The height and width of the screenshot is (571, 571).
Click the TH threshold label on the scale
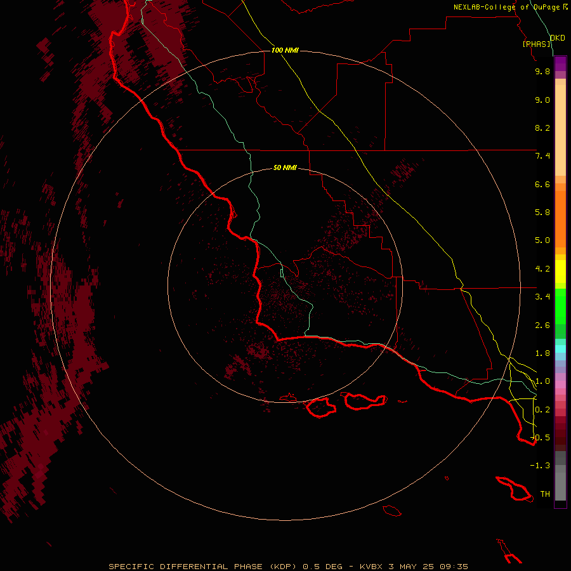(545, 494)
